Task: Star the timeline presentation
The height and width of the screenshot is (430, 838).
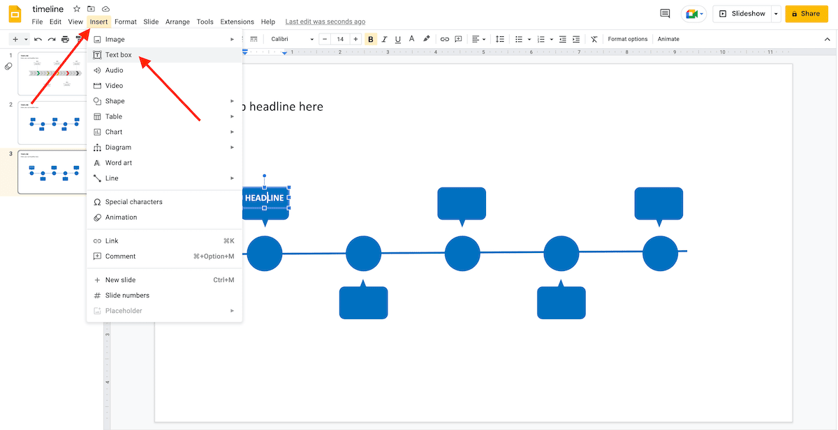Action: pos(77,9)
